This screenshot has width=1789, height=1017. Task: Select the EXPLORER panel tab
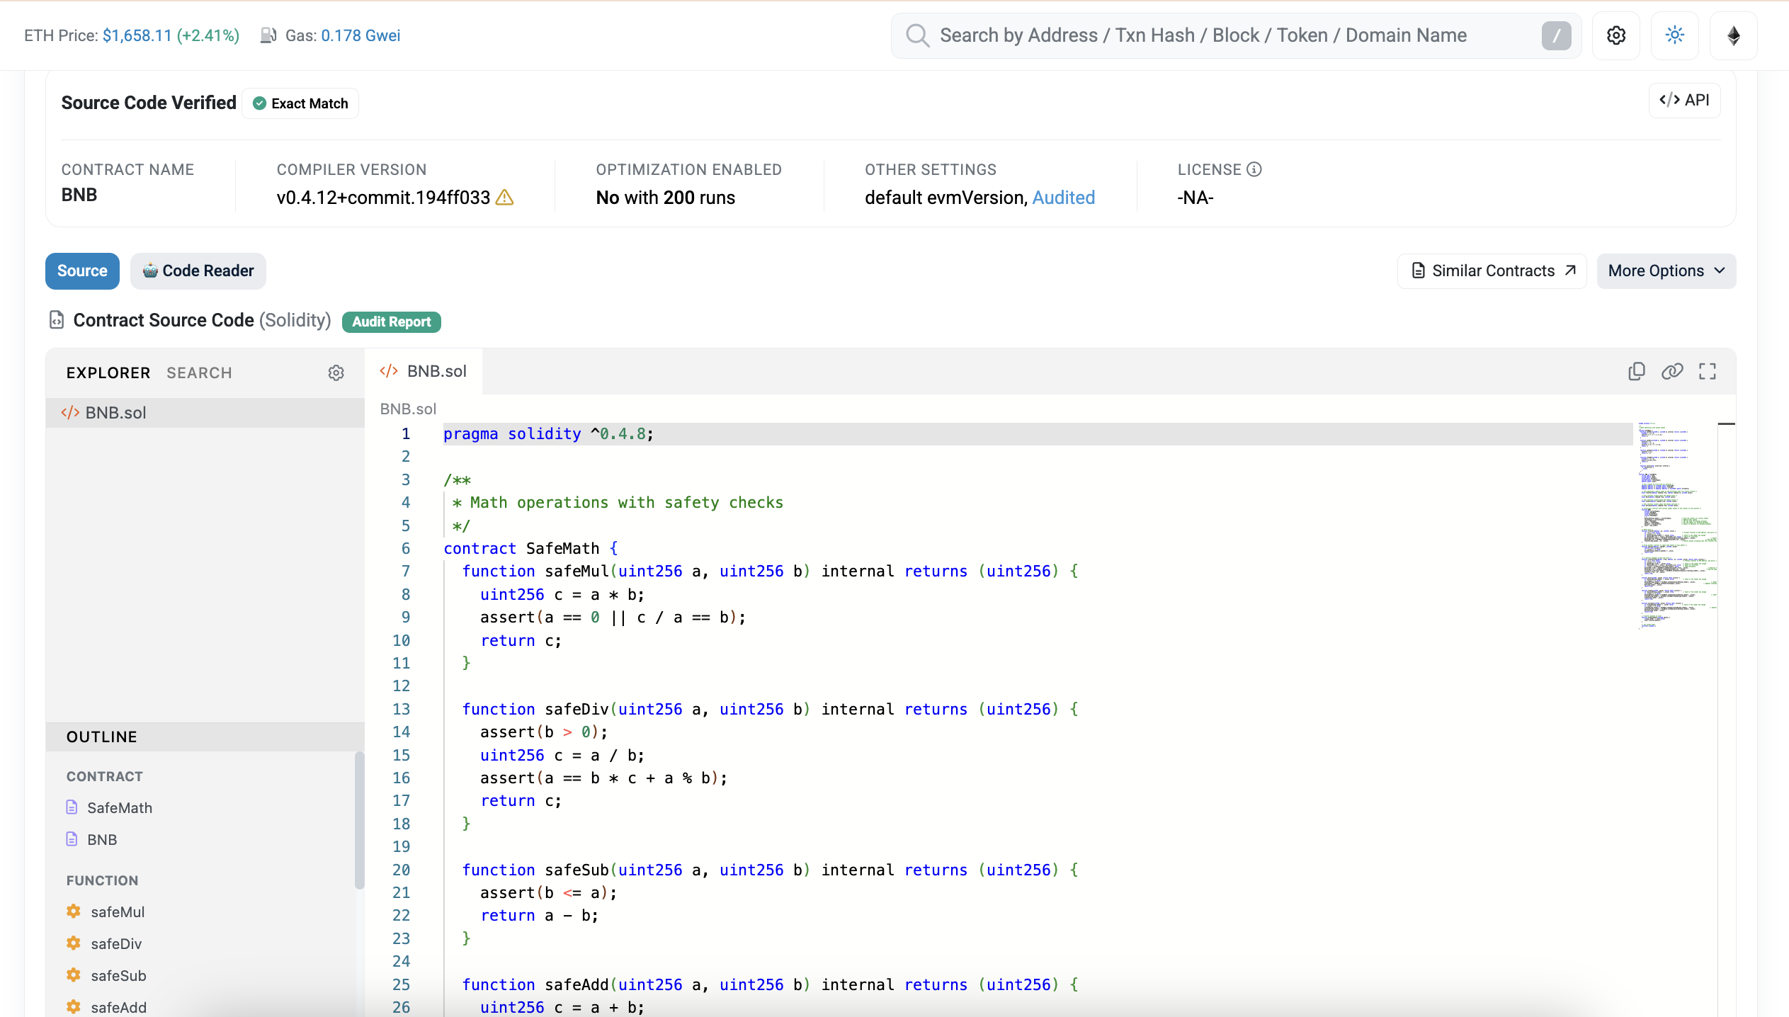point(108,373)
